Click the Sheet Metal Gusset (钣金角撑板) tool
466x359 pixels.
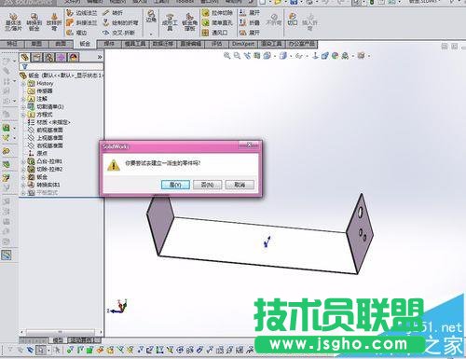coord(189,22)
